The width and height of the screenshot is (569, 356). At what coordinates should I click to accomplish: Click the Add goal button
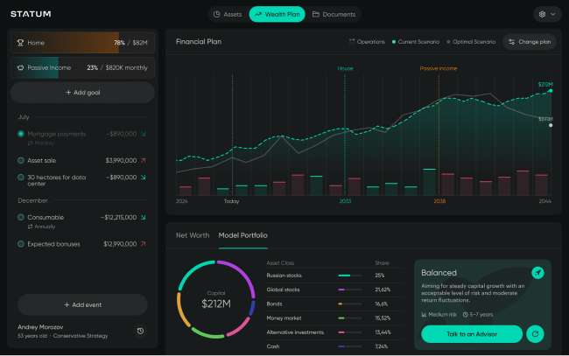(x=82, y=93)
